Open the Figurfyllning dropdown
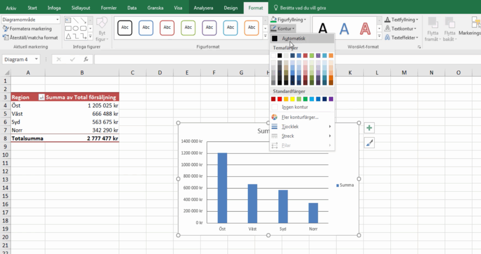481x254 pixels. [289, 20]
